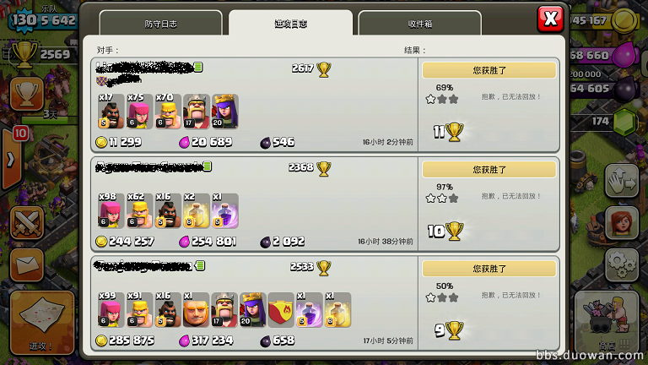Open the 商店 shop button
This screenshot has width=648, height=365.
[x=607, y=322]
